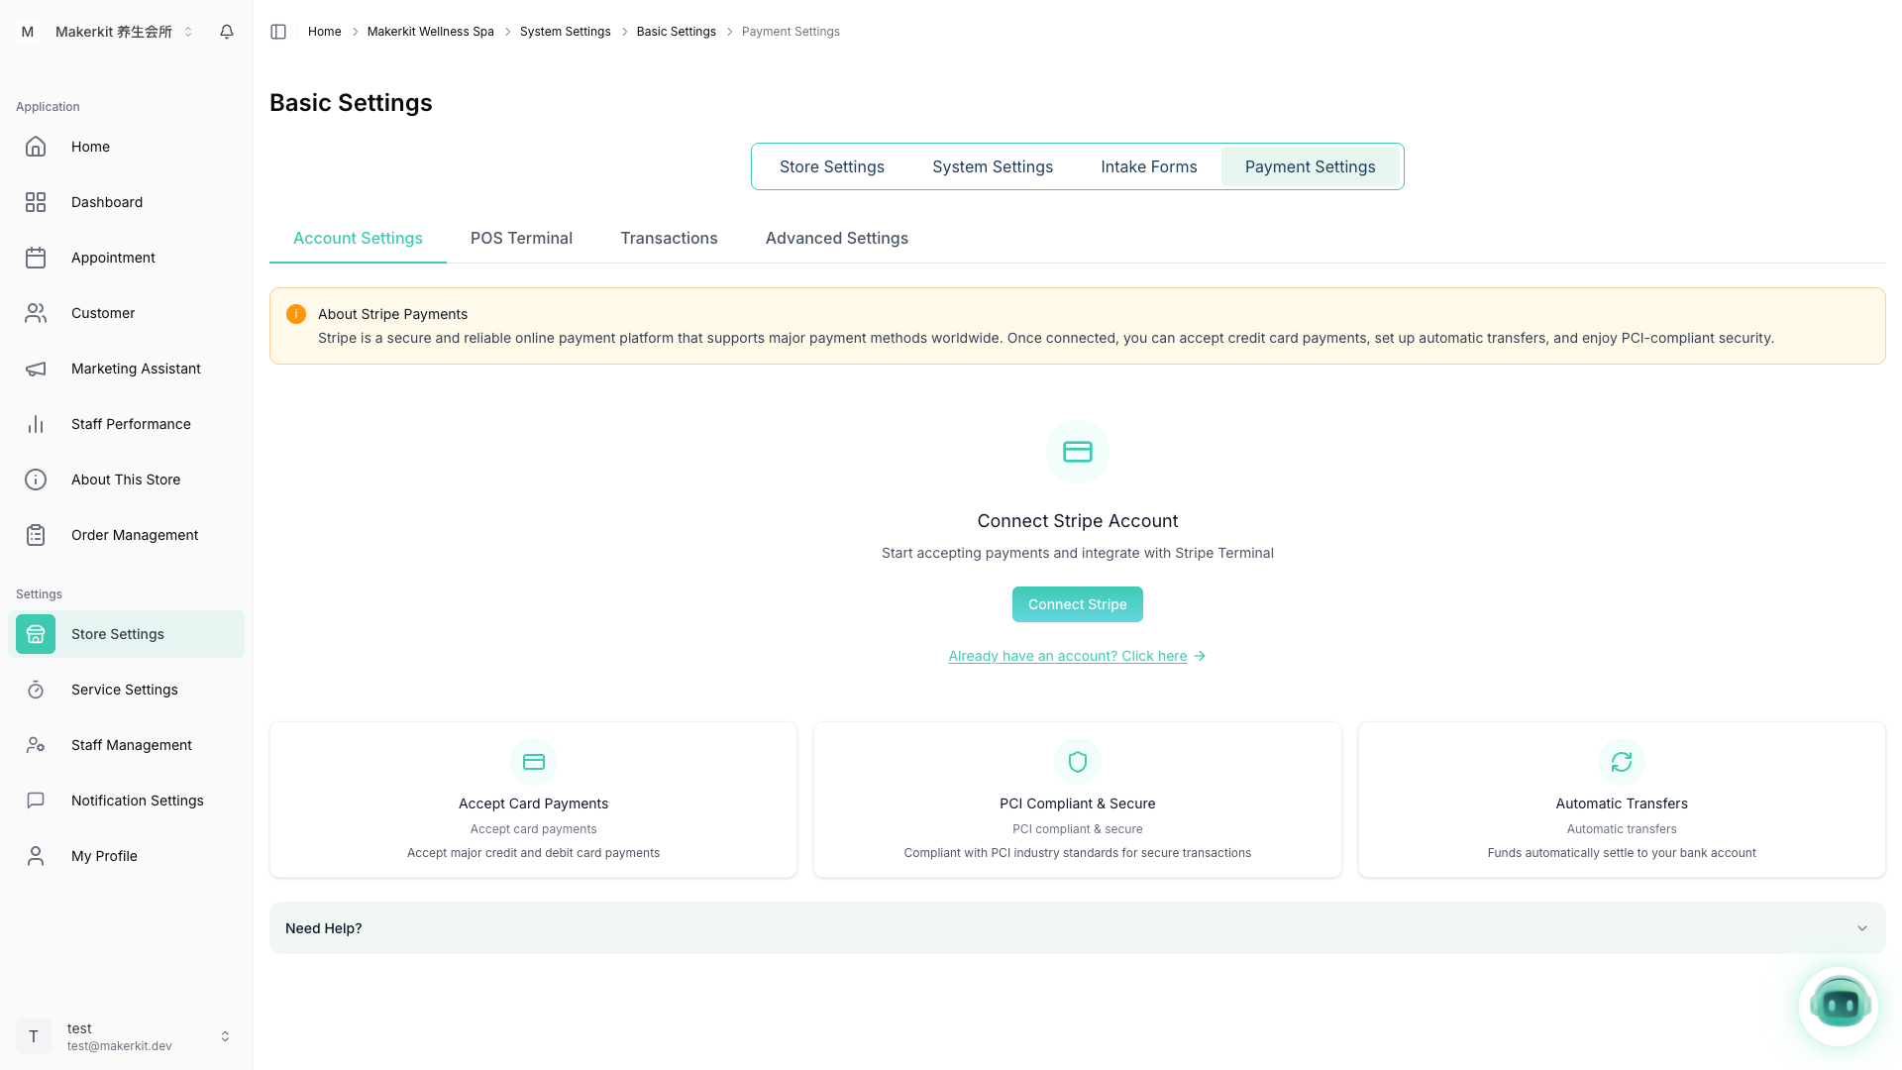Launch the Marketing Assistant
Screen dimensions: 1902x1070
click(136, 369)
